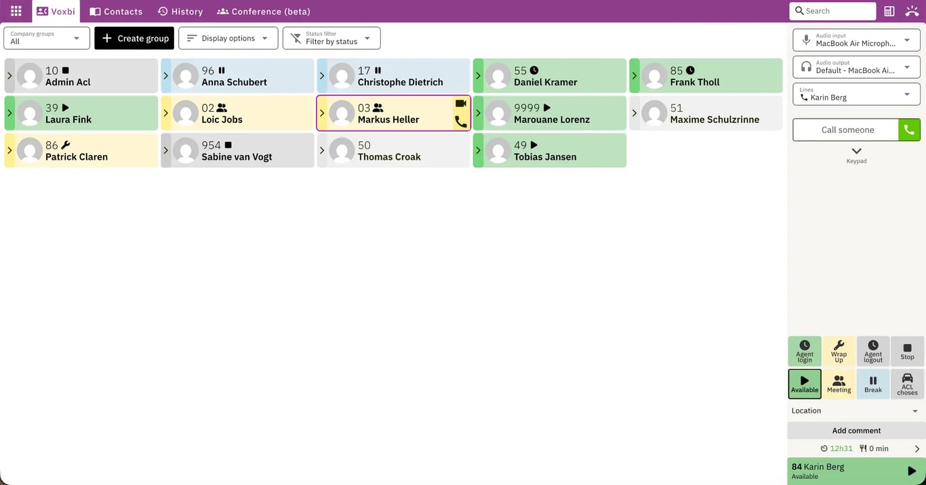926x485 pixels.
Task: Click the clock icon on Frank Tholl card
Action: (x=690, y=70)
